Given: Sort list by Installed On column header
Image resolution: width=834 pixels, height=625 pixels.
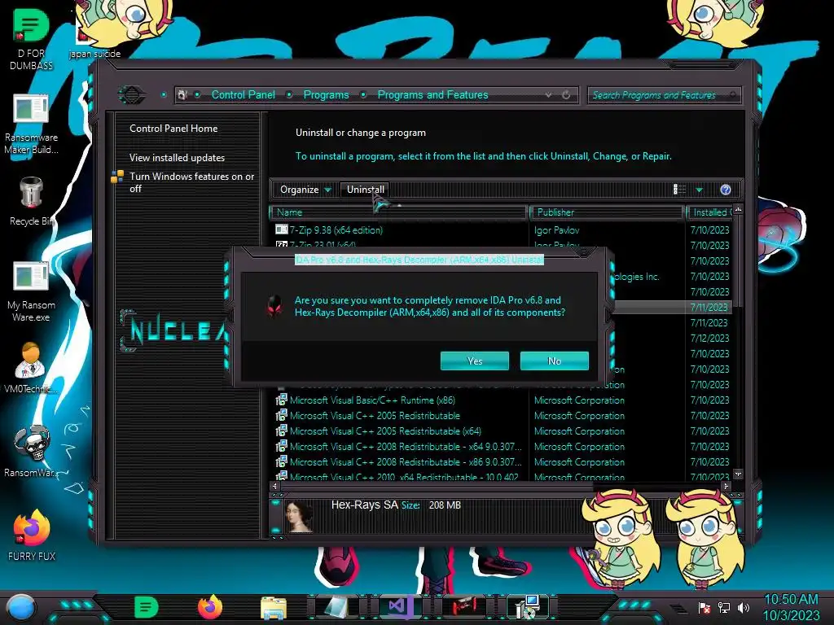Looking at the screenshot, I should pos(709,212).
